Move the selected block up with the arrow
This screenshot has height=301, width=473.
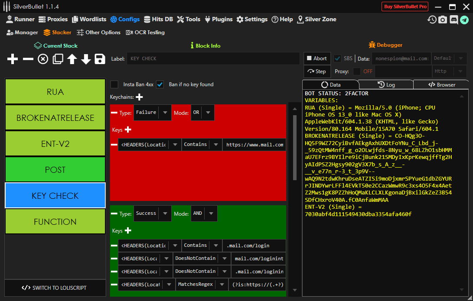pos(72,59)
